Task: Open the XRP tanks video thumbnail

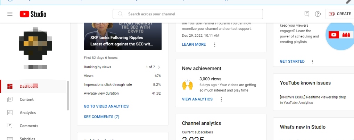Action: (x=123, y=36)
